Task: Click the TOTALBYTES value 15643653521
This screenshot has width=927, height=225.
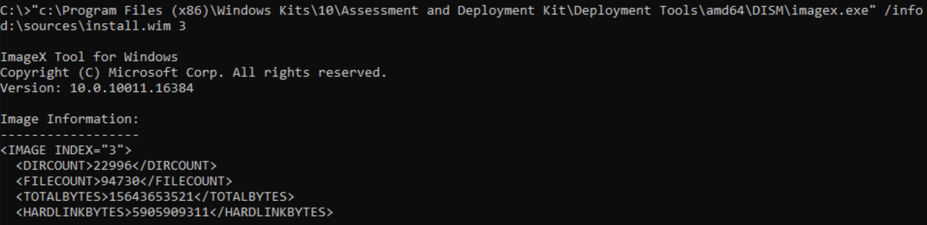Action: (151, 196)
